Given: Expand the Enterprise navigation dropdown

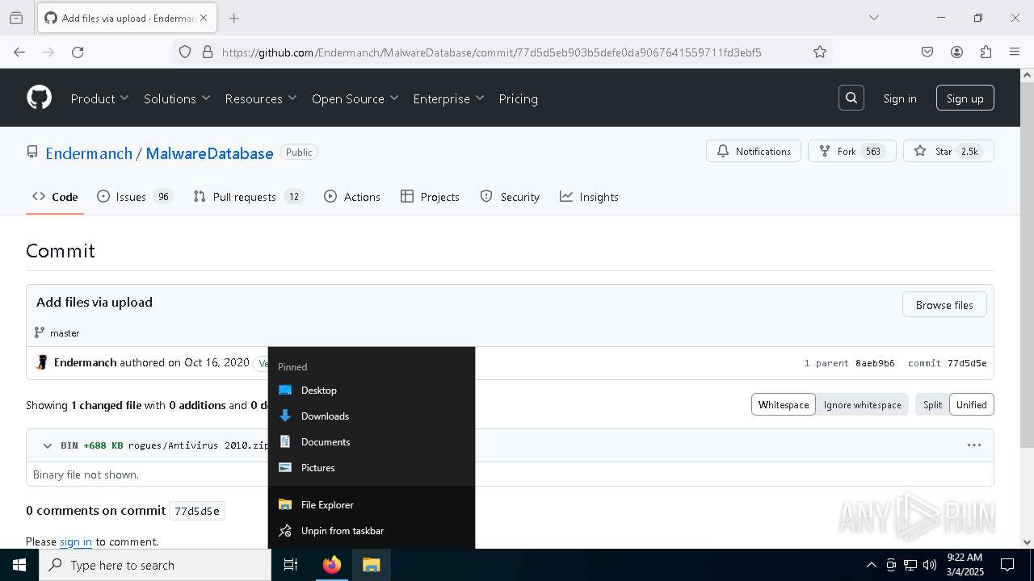Looking at the screenshot, I should point(448,98).
